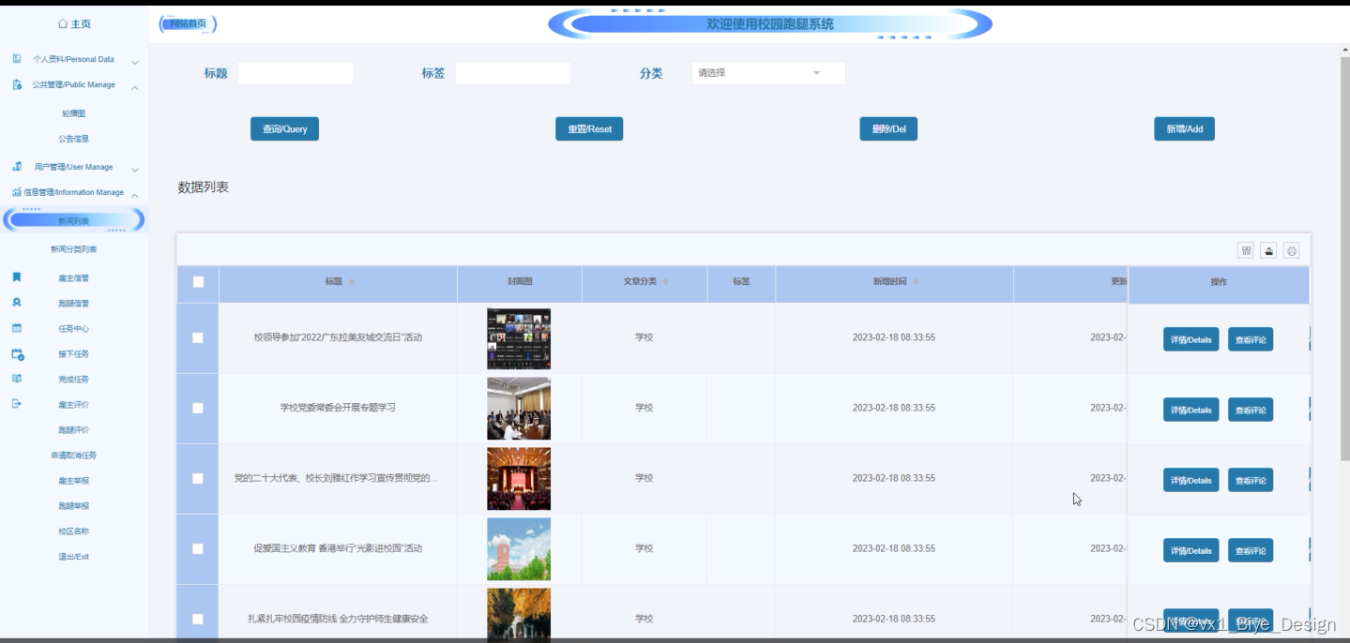The height and width of the screenshot is (643, 1350).
Task: Click the tower thumbnail in 促爱国主义教育 row
Action: tap(519, 549)
